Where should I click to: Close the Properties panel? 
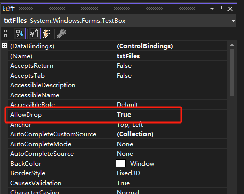tap(230, 9)
